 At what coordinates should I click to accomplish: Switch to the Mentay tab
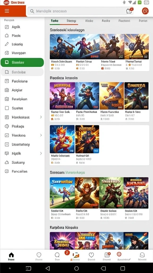coord(71,21)
